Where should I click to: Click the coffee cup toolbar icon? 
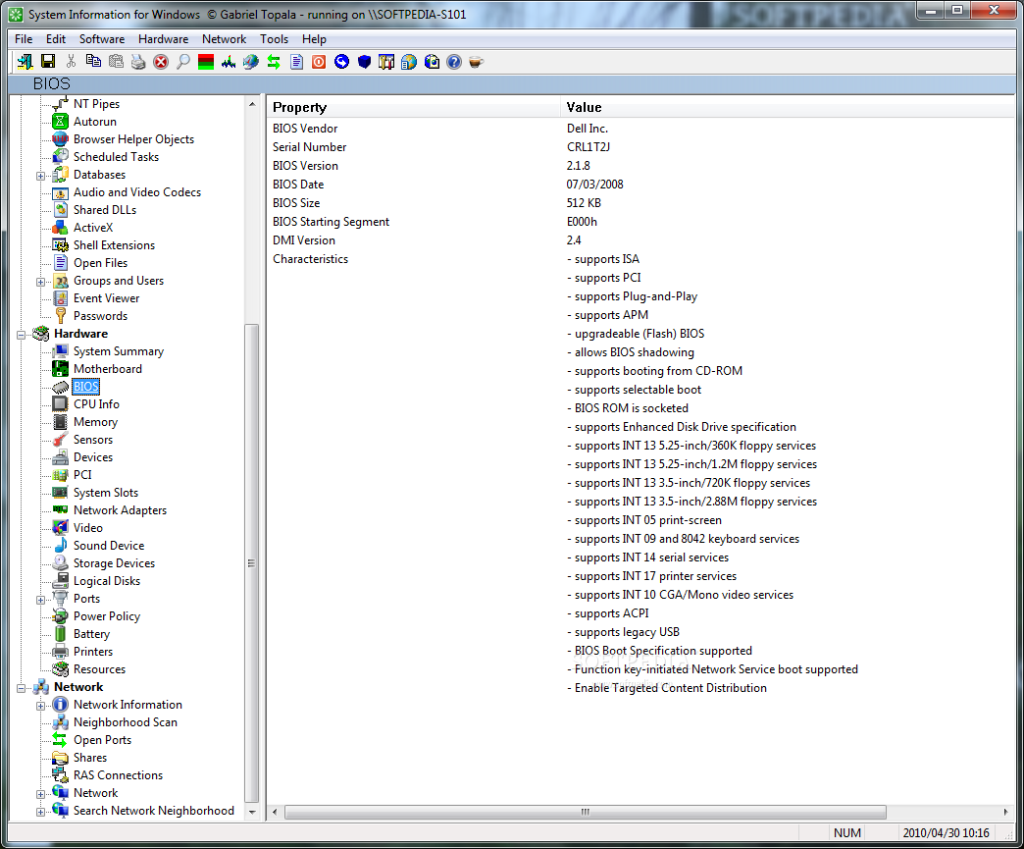click(x=476, y=62)
